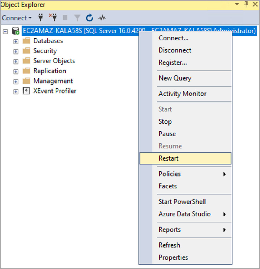This screenshot has height=269, width=260.
Task: Choose Pause from the context menu
Action: pyautogui.click(x=186, y=134)
